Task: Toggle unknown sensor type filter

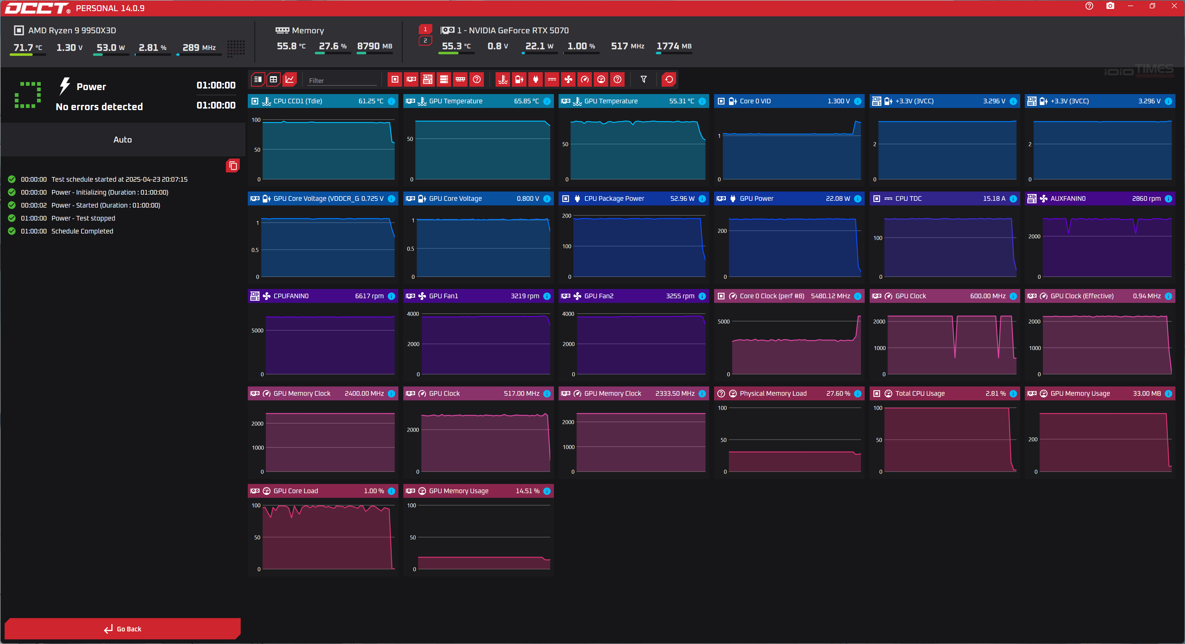Action: [x=618, y=80]
